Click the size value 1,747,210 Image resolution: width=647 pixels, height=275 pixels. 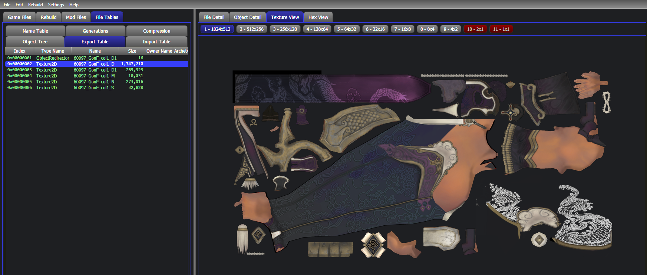[x=132, y=64]
